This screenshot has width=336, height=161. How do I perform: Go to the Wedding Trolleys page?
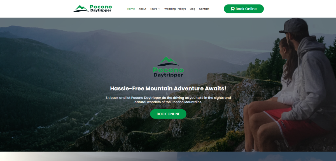175,9
